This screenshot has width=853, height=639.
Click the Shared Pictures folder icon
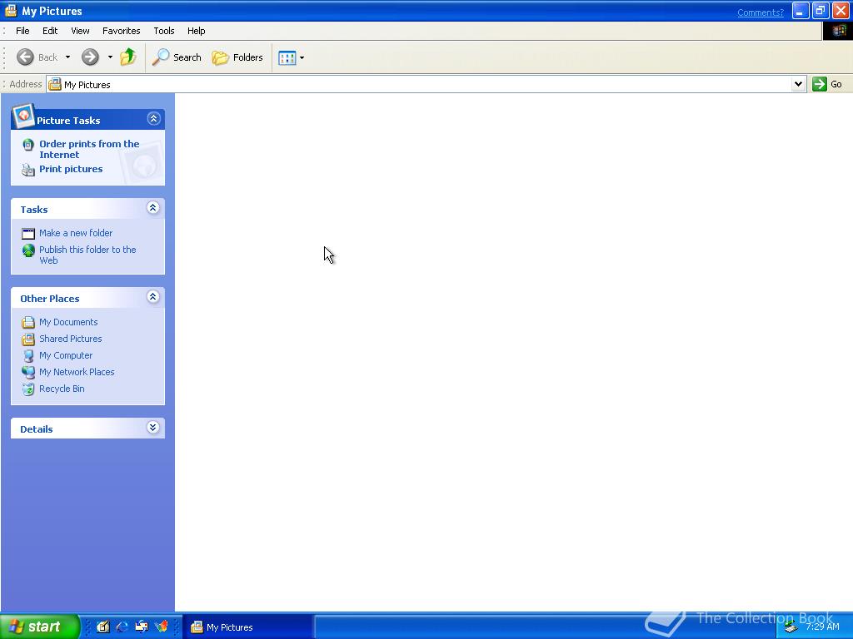(28, 339)
